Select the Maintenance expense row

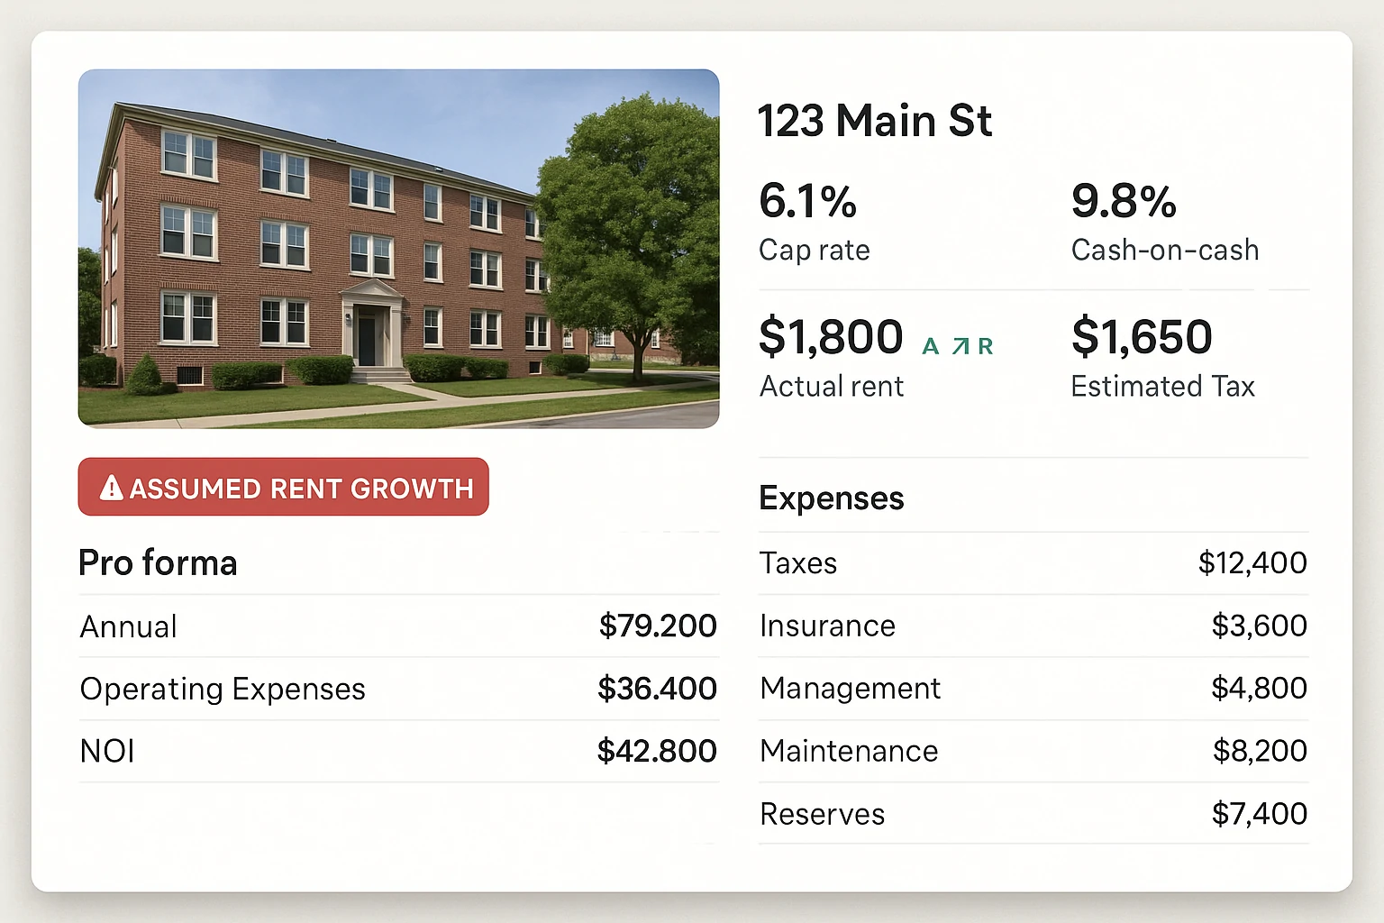[x=1033, y=751]
